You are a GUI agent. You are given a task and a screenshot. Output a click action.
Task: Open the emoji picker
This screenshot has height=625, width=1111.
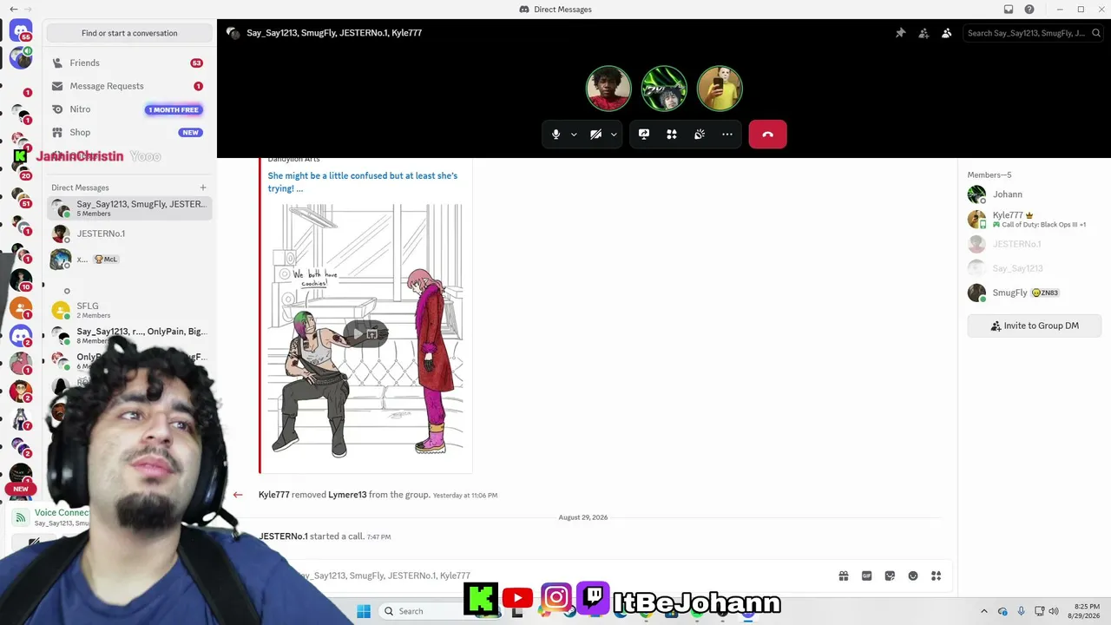coord(913,576)
